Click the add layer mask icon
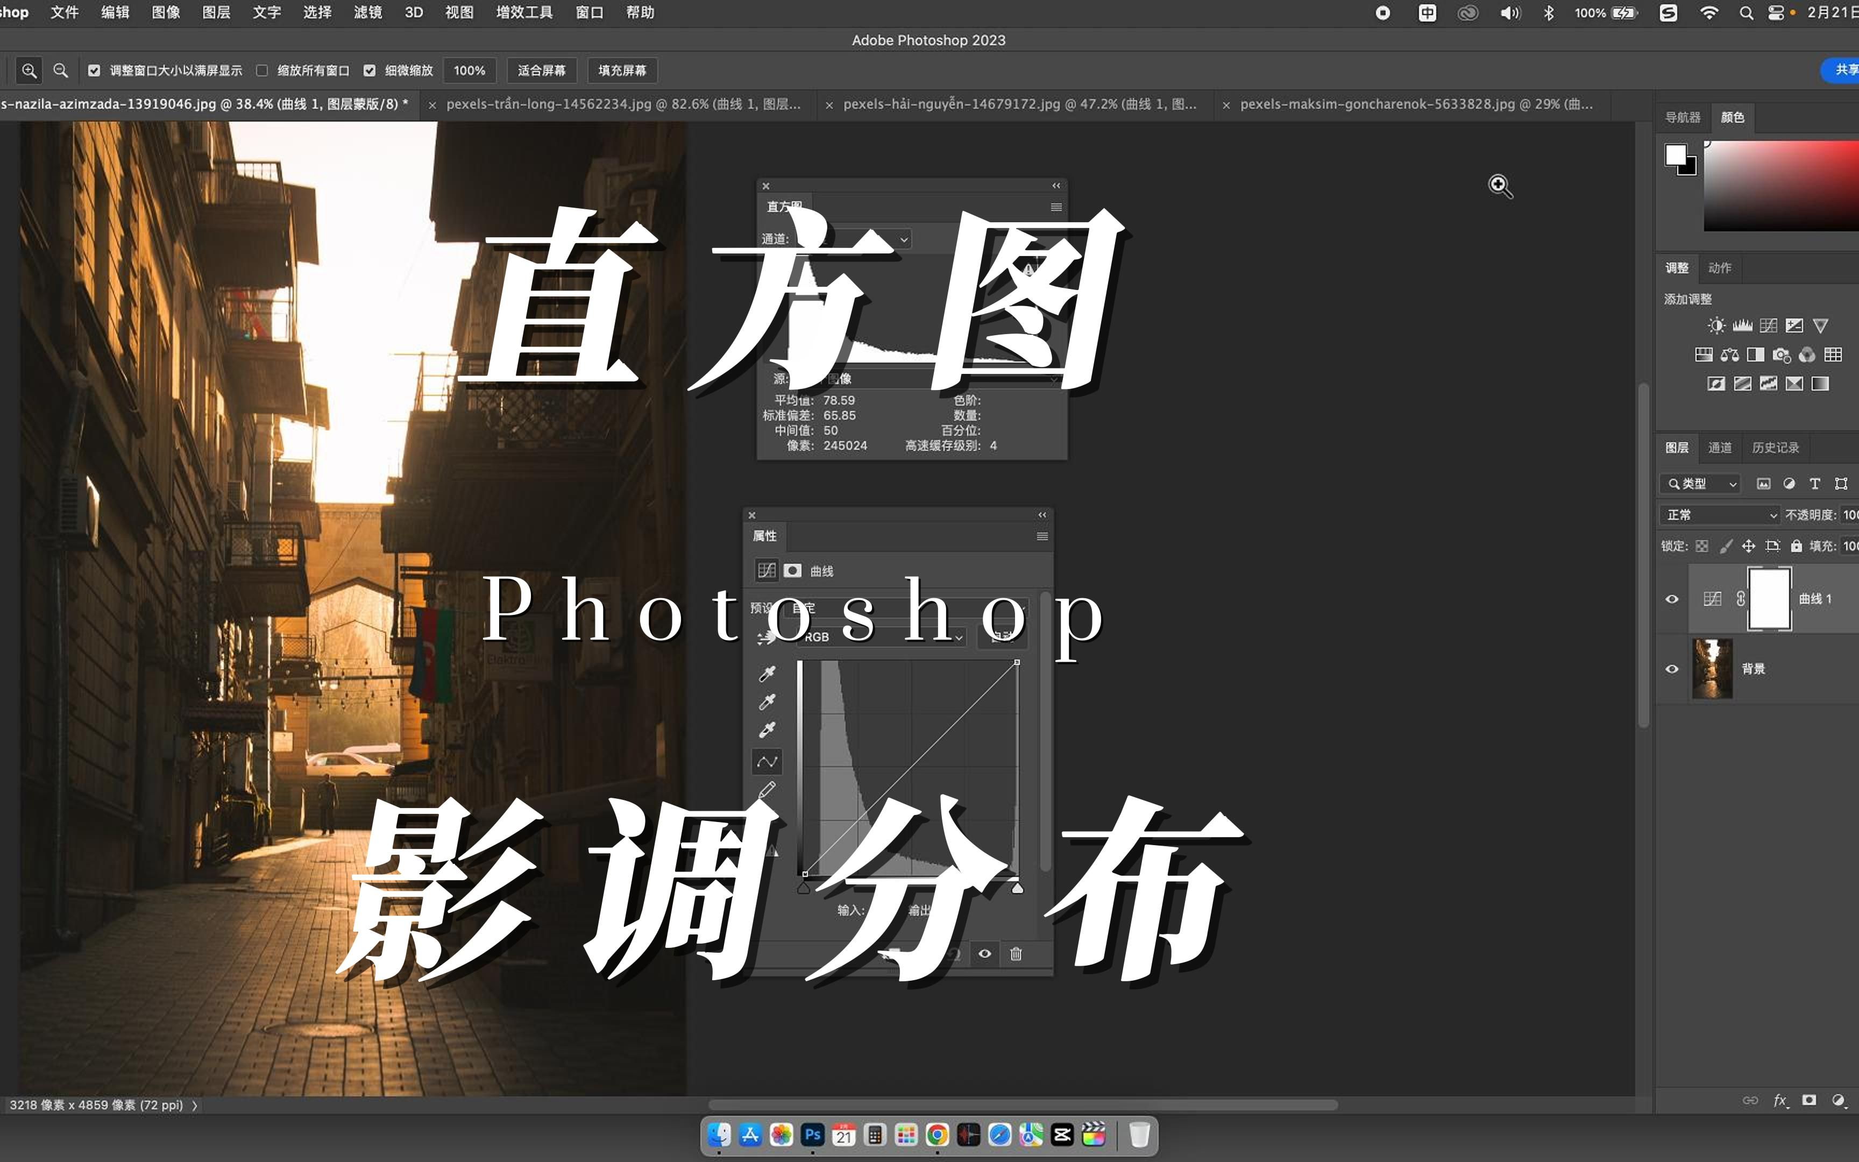This screenshot has width=1859, height=1162. (x=1809, y=1101)
